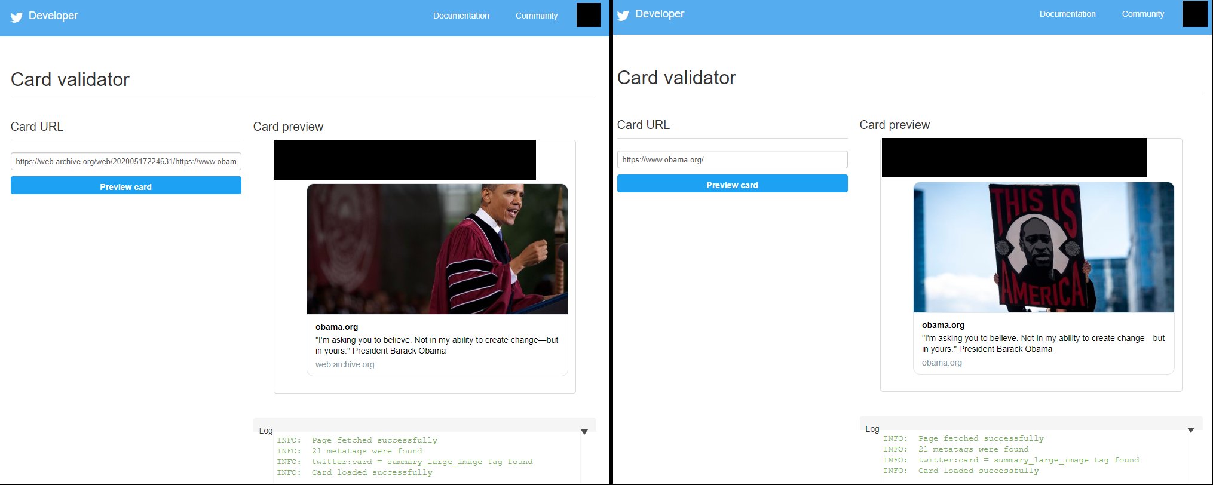Click the Twitter bird logo in left window
Screen dimensions: 1213x485
coord(17,17)
